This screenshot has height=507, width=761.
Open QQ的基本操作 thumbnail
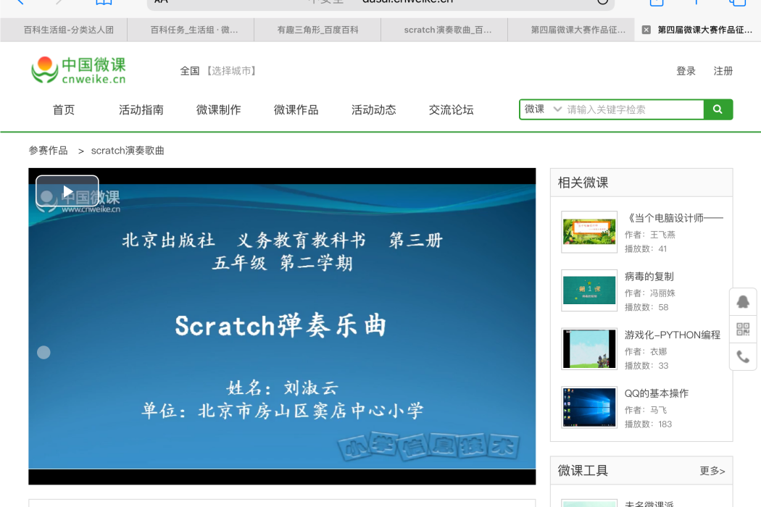[589, 407]
